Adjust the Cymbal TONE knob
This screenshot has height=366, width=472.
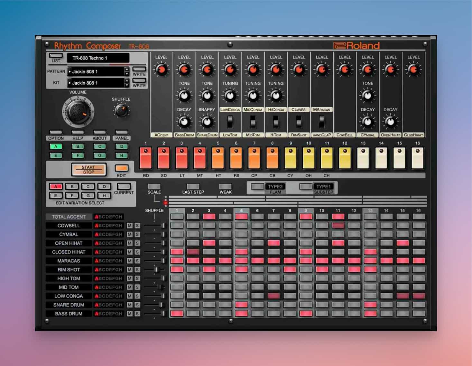pos(367,96)
